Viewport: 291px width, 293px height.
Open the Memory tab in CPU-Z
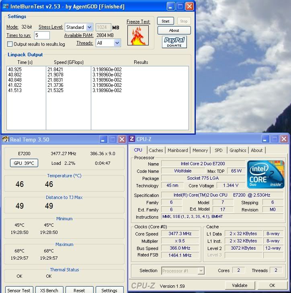200,150
